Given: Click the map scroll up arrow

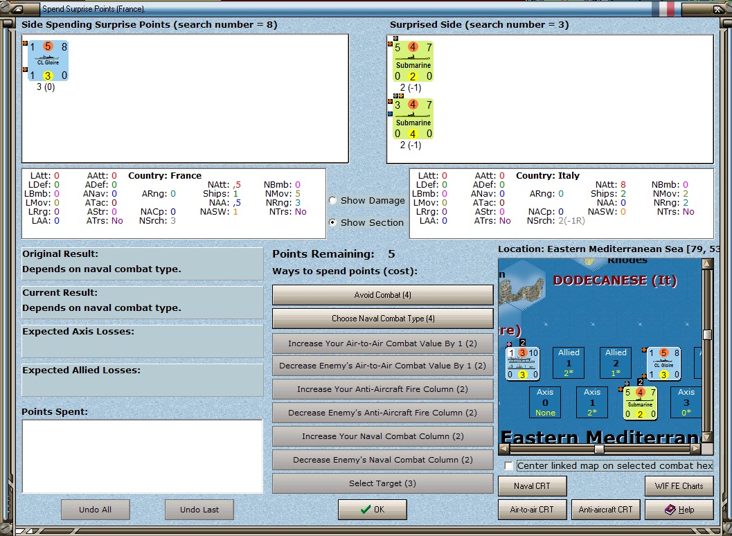Looking at the screenshot, I should click(707, 264).
